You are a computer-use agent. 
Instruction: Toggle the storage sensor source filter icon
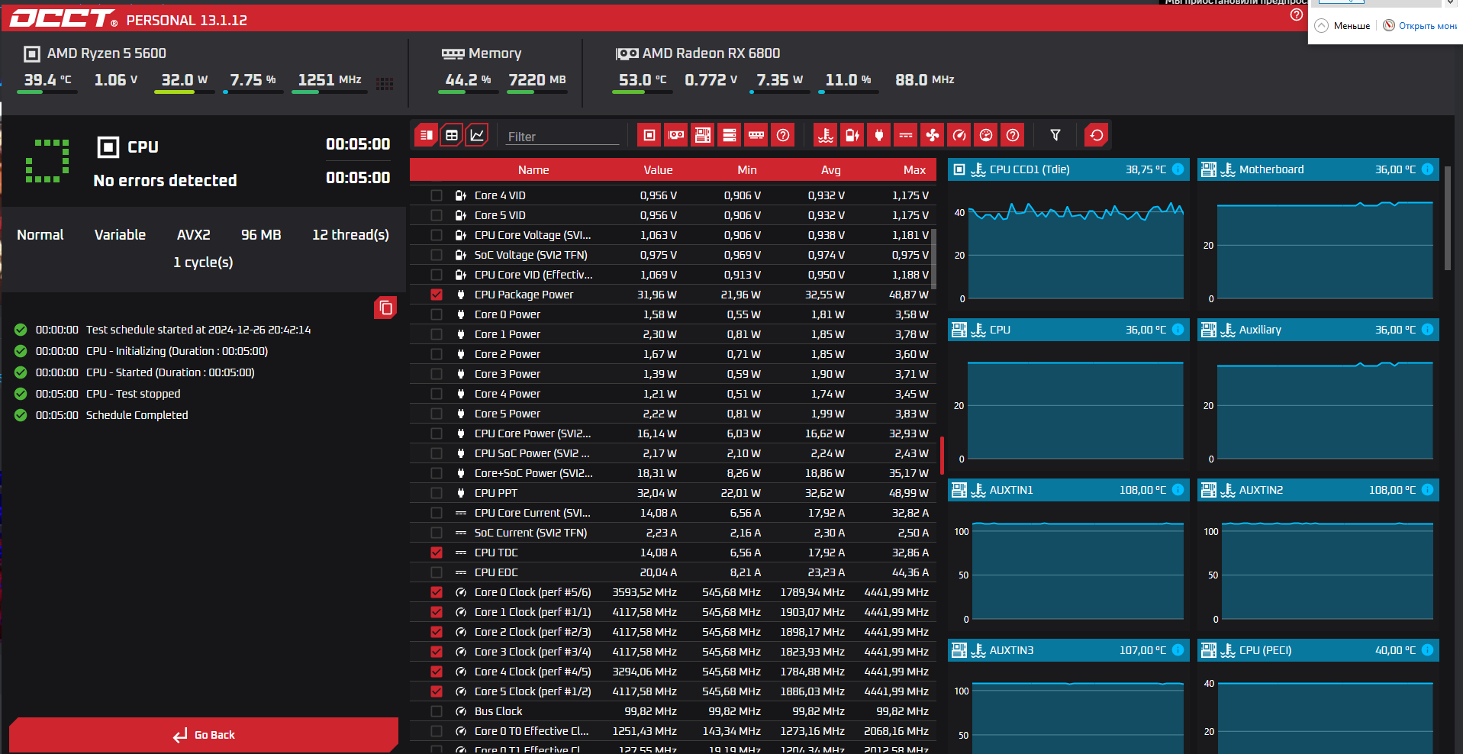click(730, 135)
